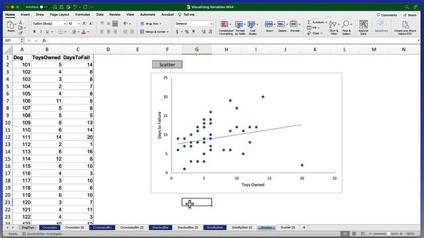This screenshot has width=424, height=238.
Task: Toggle Center horizontal alignment
Action: tap(109, 32)
